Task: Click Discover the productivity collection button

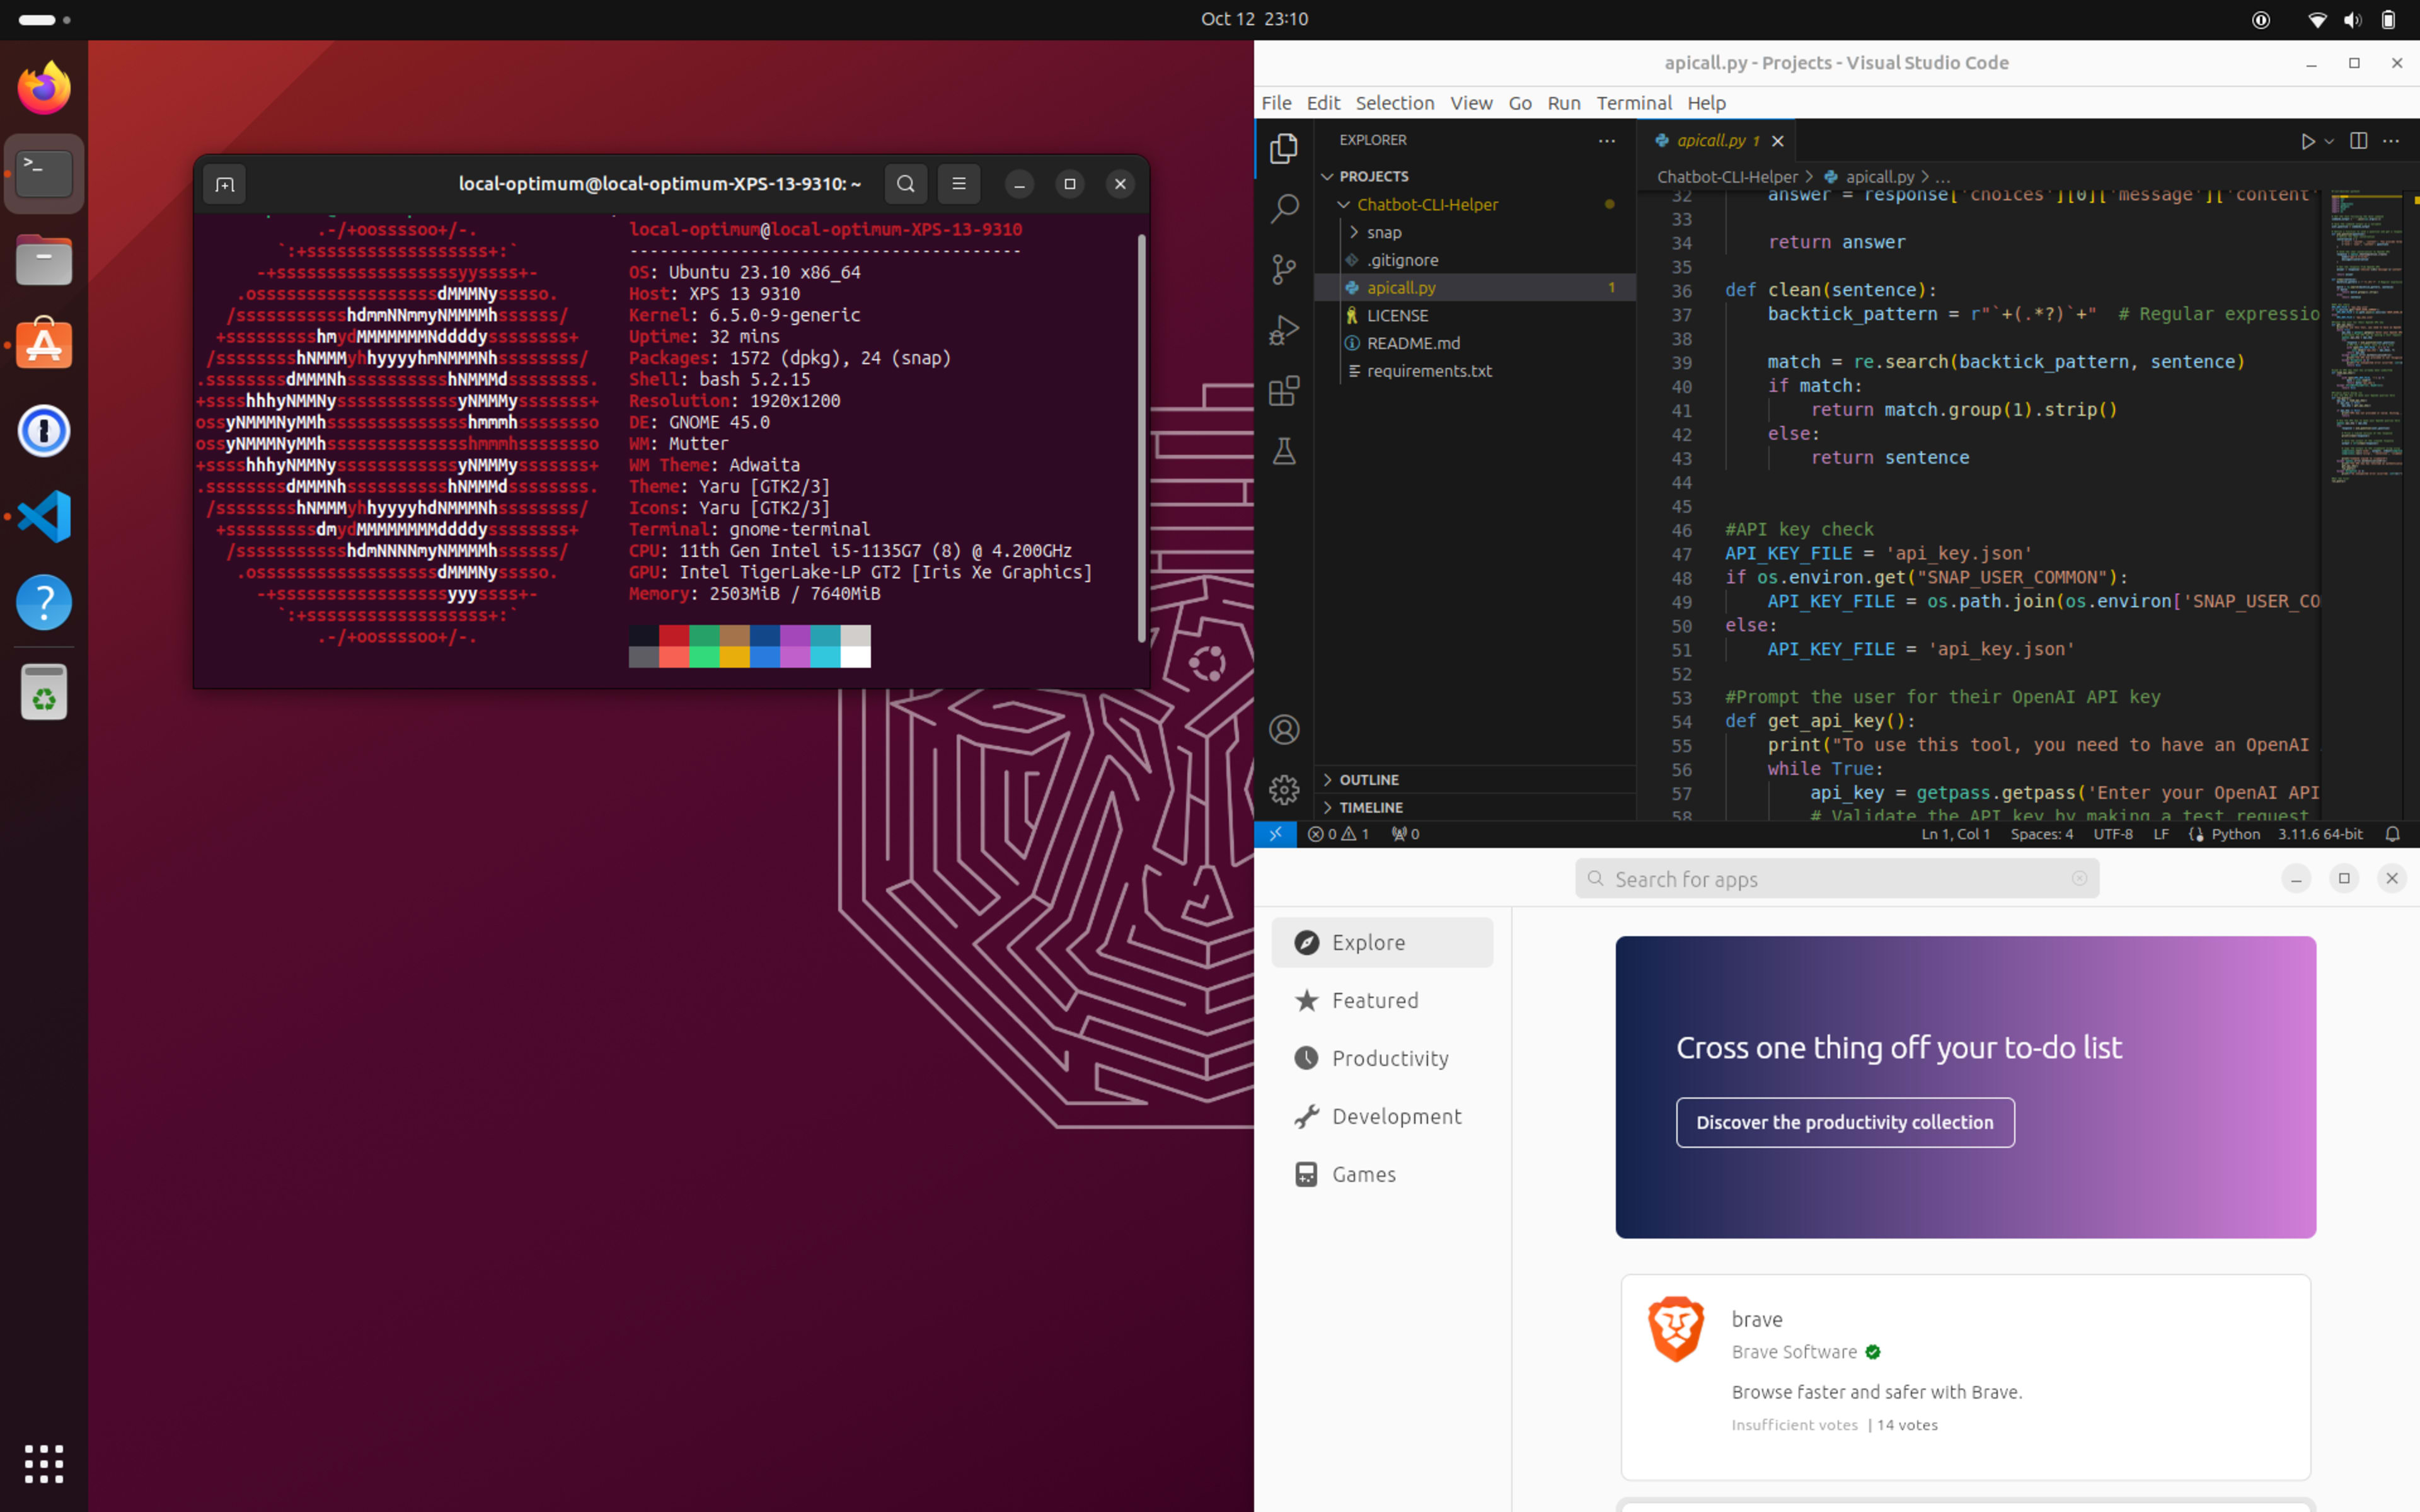Action: click(x=1845, y=1121)
